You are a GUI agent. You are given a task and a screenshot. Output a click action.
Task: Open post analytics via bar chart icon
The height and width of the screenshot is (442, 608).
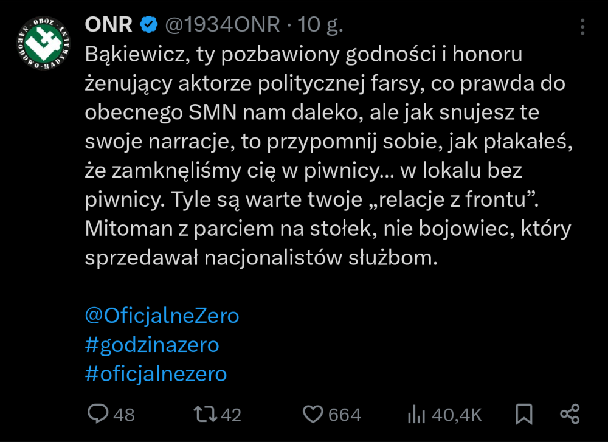click(x=416, y=414)
